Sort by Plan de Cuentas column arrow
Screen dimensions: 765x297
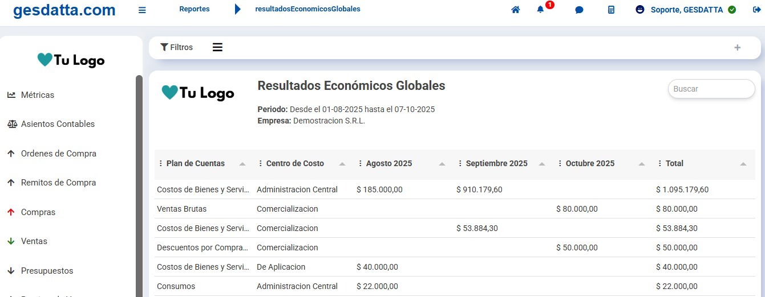click(x=242, y=164)
